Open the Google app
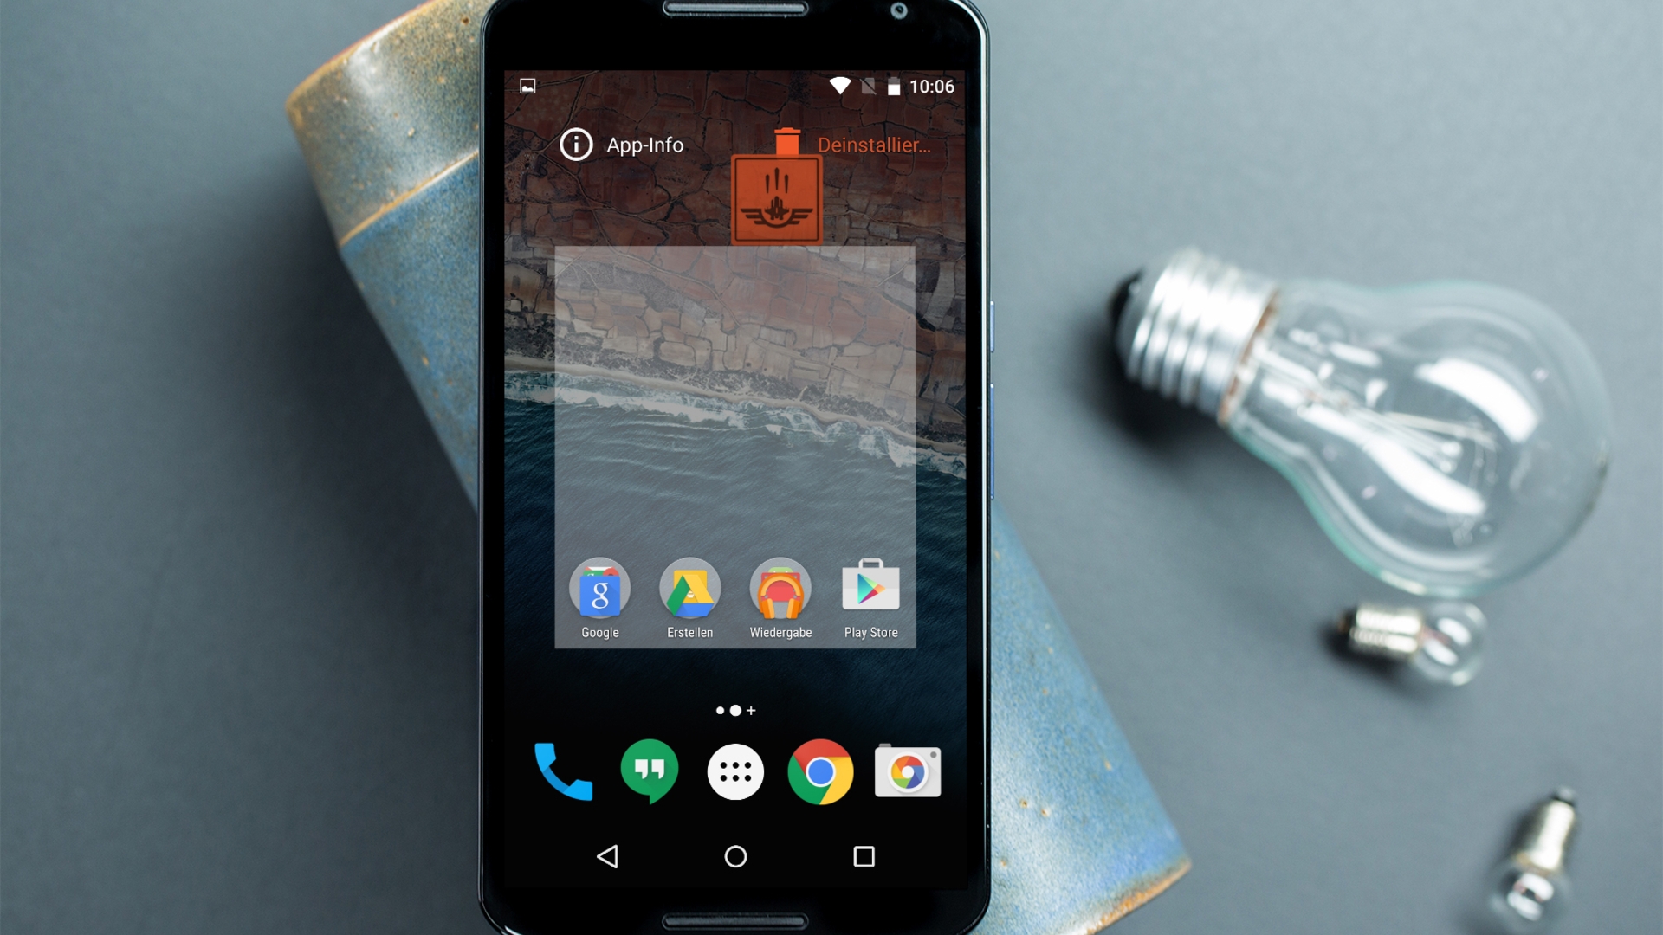The image size is (1663, 935). pyautogui.click(x=599, y=590)
